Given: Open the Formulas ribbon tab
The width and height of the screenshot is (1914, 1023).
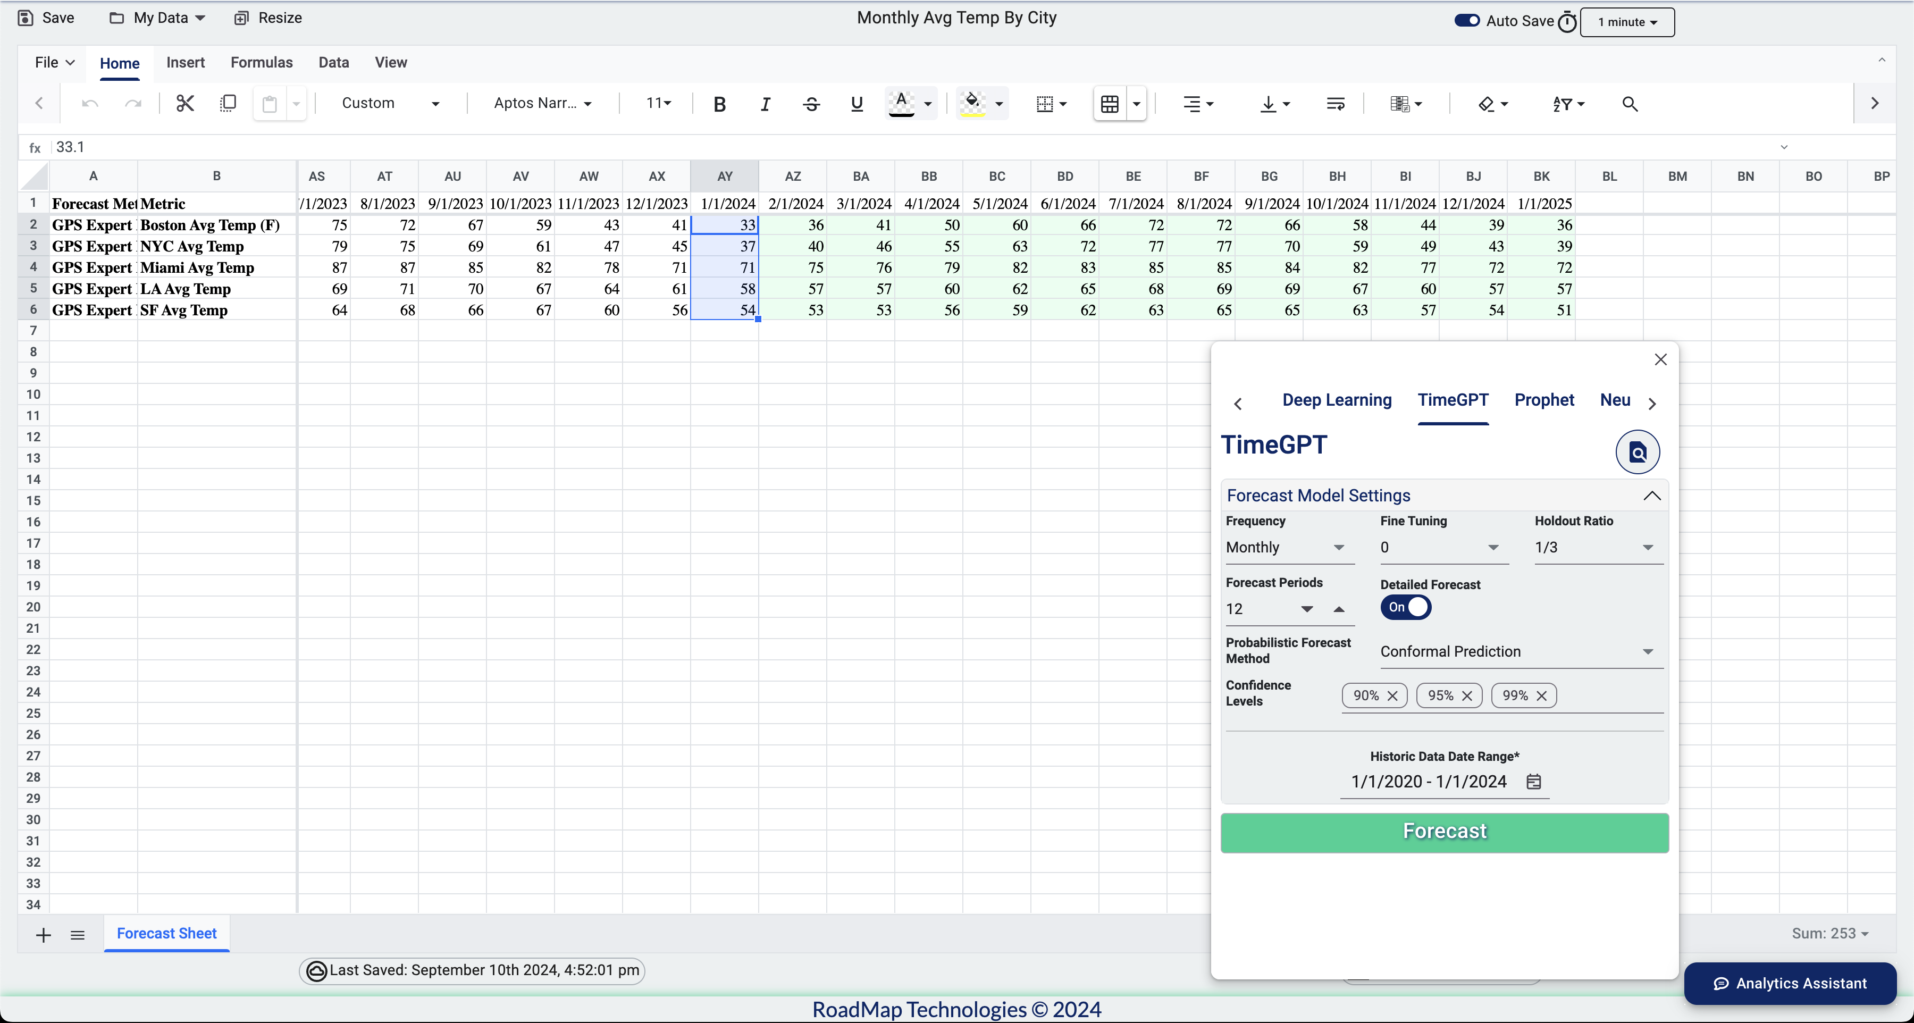Looking at the screenshot, I should (262, 62).
